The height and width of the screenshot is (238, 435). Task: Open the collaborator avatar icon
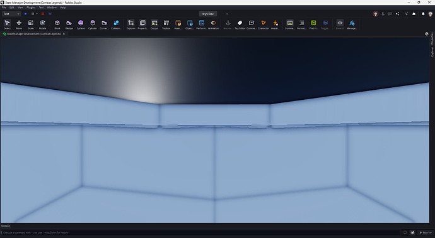click(375, 14)
